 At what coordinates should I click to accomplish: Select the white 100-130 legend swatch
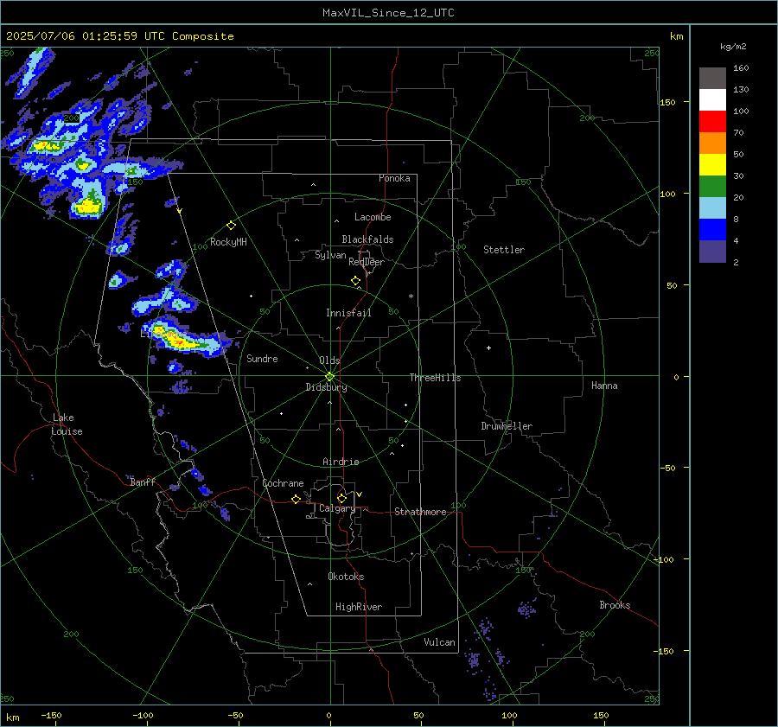pos(712,100)
